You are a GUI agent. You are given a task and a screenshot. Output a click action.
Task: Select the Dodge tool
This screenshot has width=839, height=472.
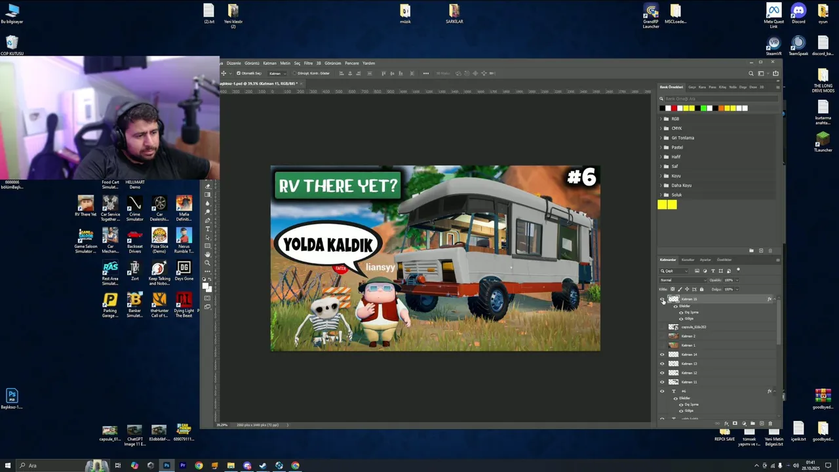tap(208, 212)
